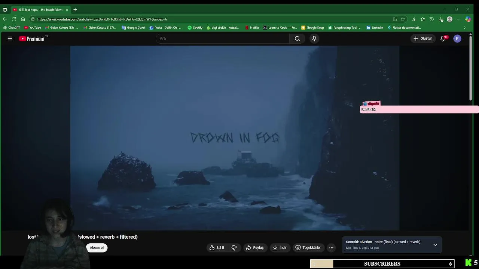Screen dimensions: 479x269
Task: Open ChatGPT bookmark
Action: coord(12,28)
